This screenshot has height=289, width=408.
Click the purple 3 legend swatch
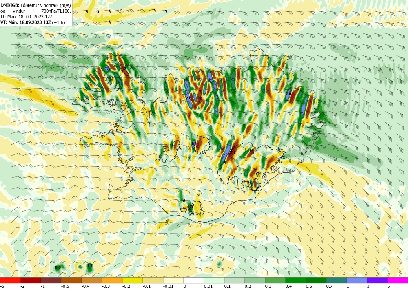point(377,280)
